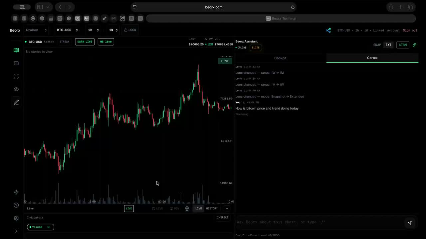The height and width of the screenshot is (239, 426).
Task: Toggle the LOCK button in top bar
Action: pos(130,30)
